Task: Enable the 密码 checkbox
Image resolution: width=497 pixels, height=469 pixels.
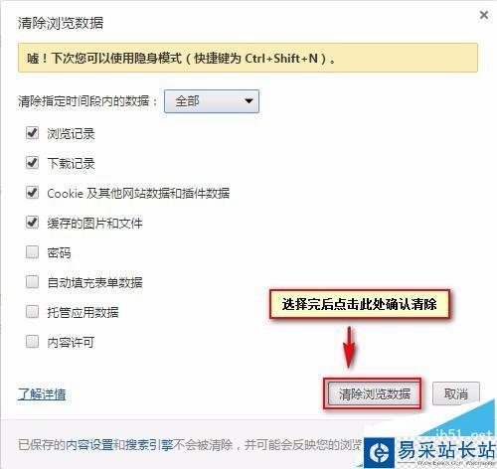Action: pyautogui.click(x=32, y=252)
